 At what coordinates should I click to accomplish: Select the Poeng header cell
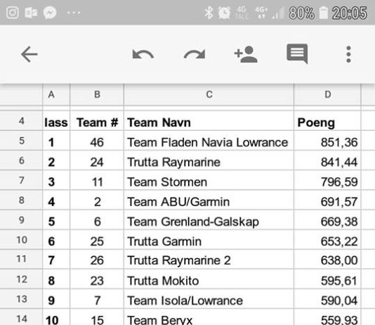click(x=327, y=122)
